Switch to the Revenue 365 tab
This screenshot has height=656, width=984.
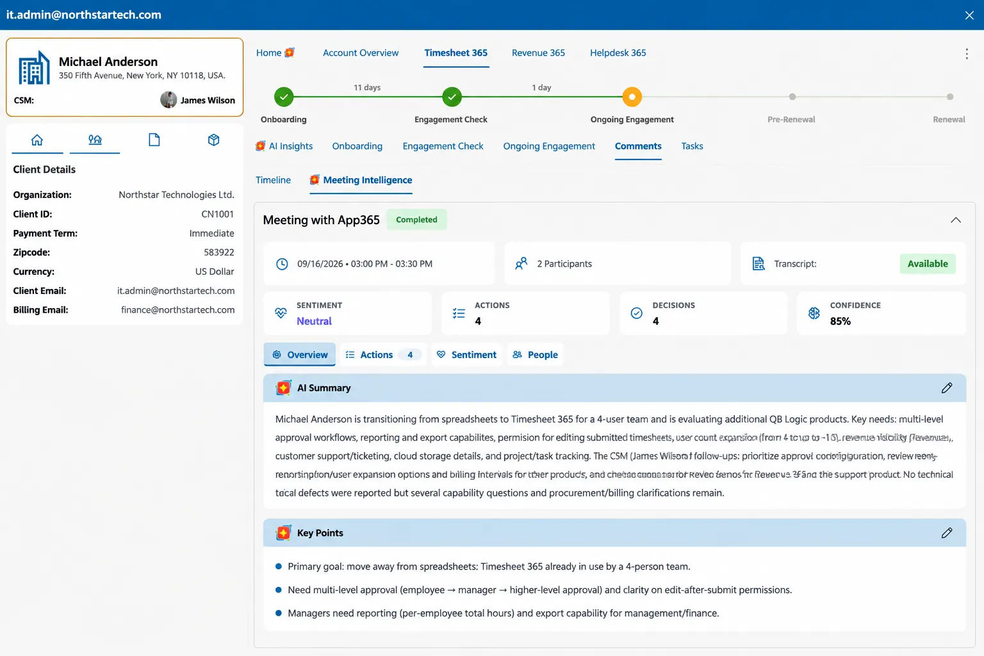[538, 53]
